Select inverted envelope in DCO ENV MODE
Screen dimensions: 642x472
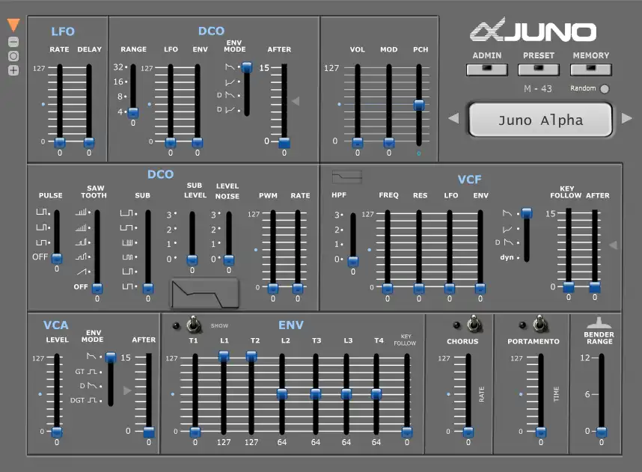pos(232,82)
